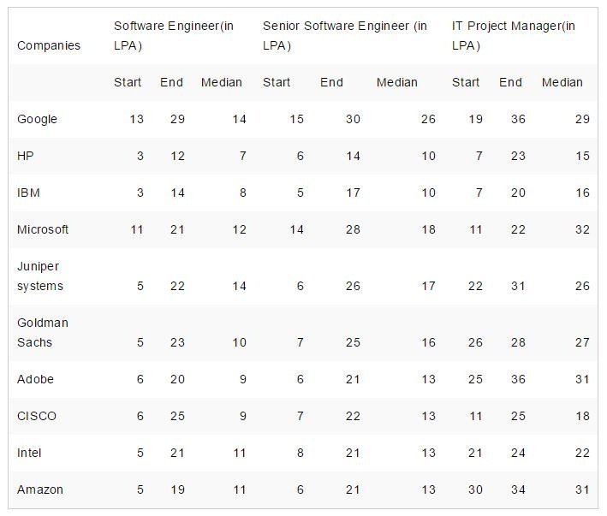The image size is (607, 516).
Task: Click the Software Engineer(in LPA) header
Action: tap(173, 35)
